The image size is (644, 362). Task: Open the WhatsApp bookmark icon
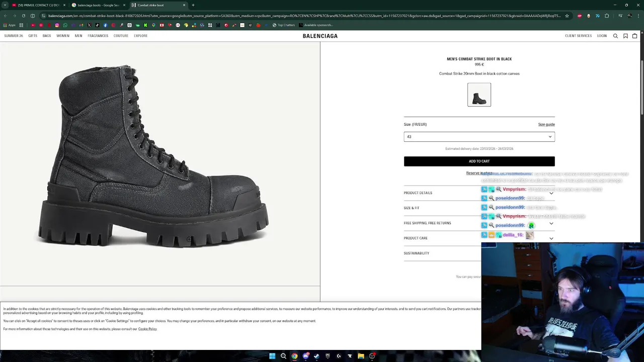(x=65, y=25)
